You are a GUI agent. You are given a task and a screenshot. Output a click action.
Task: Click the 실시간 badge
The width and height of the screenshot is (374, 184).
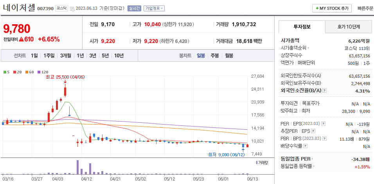134,9
